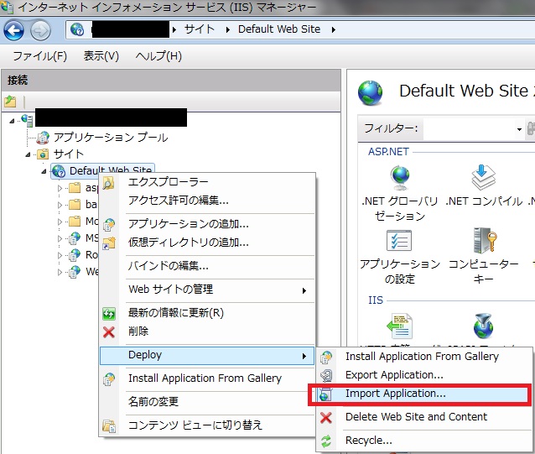Image resolution: width=535 pixels, height=454 pixels.
Task: Collapse the Default Web Site tree node
Action: pyautogui.click(x=44, y=171)
